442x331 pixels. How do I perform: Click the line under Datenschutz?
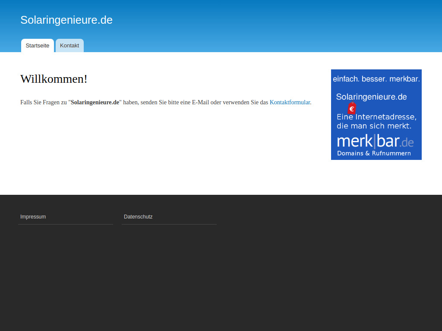[x=169, y=225]
